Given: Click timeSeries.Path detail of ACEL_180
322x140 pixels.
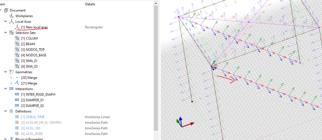Looking at the screenshot, I should (x=96, y=128).
